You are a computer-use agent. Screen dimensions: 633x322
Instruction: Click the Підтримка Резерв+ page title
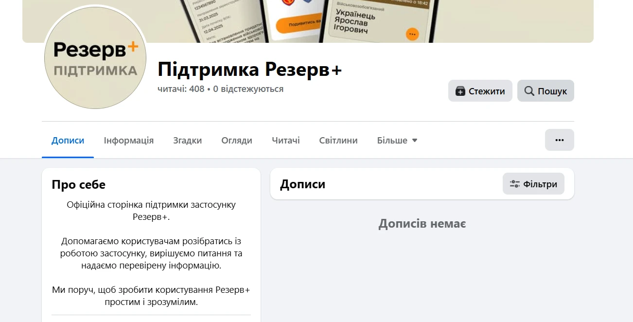click(250, 70)
